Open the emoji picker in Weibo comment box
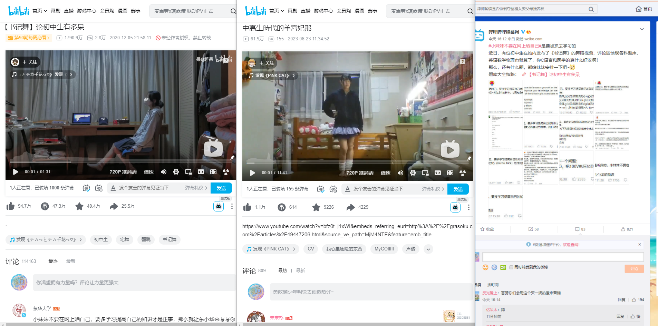This screenshot has width=658, height=326. coord(485,267)
